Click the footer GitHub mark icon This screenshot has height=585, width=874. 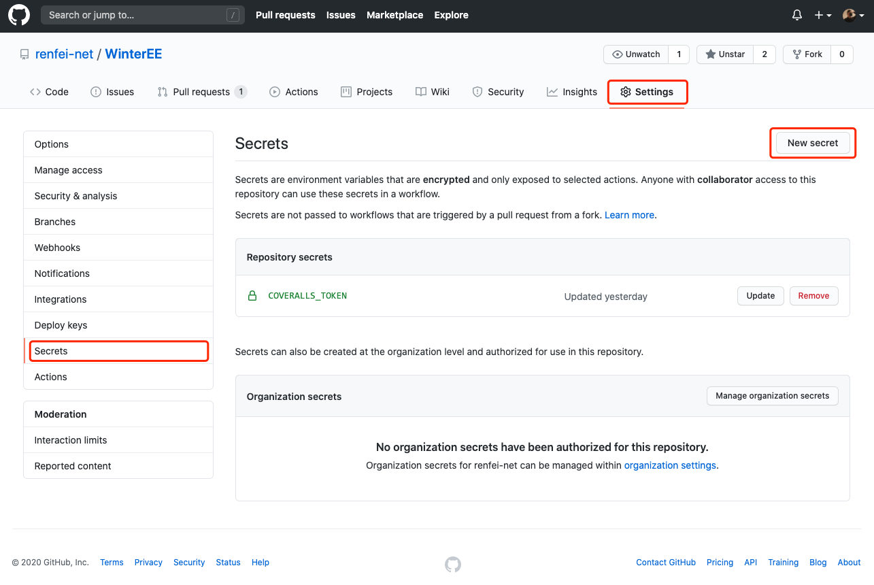[453, 564]
